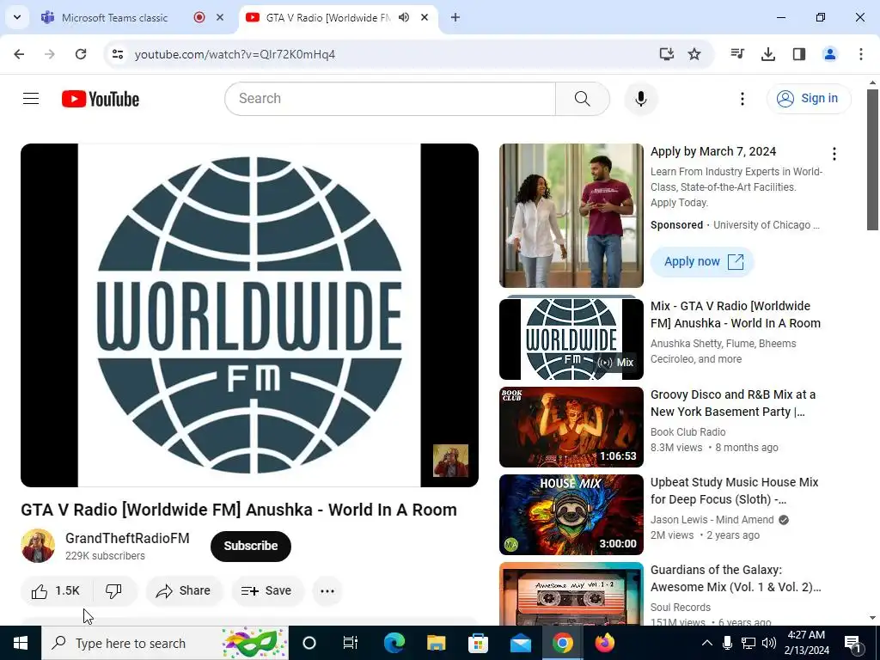Click the YouTube Search input field
Image resolution: width=880 pixels, height=660 pixels.
(x=390, y=99)
